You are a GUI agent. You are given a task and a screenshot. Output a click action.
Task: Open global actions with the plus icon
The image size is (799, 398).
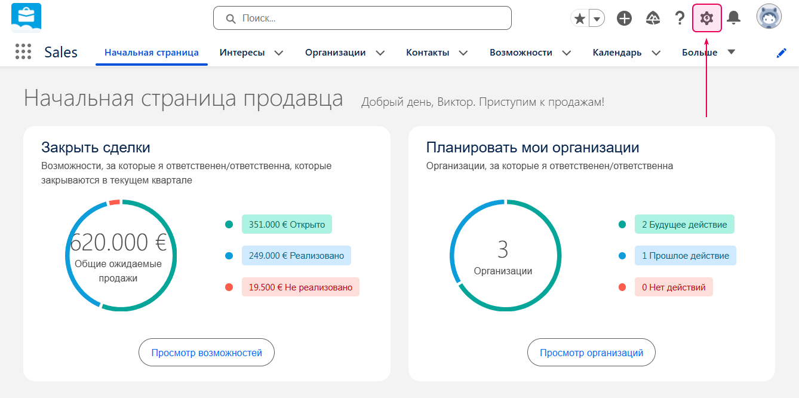tap(624, 18)
